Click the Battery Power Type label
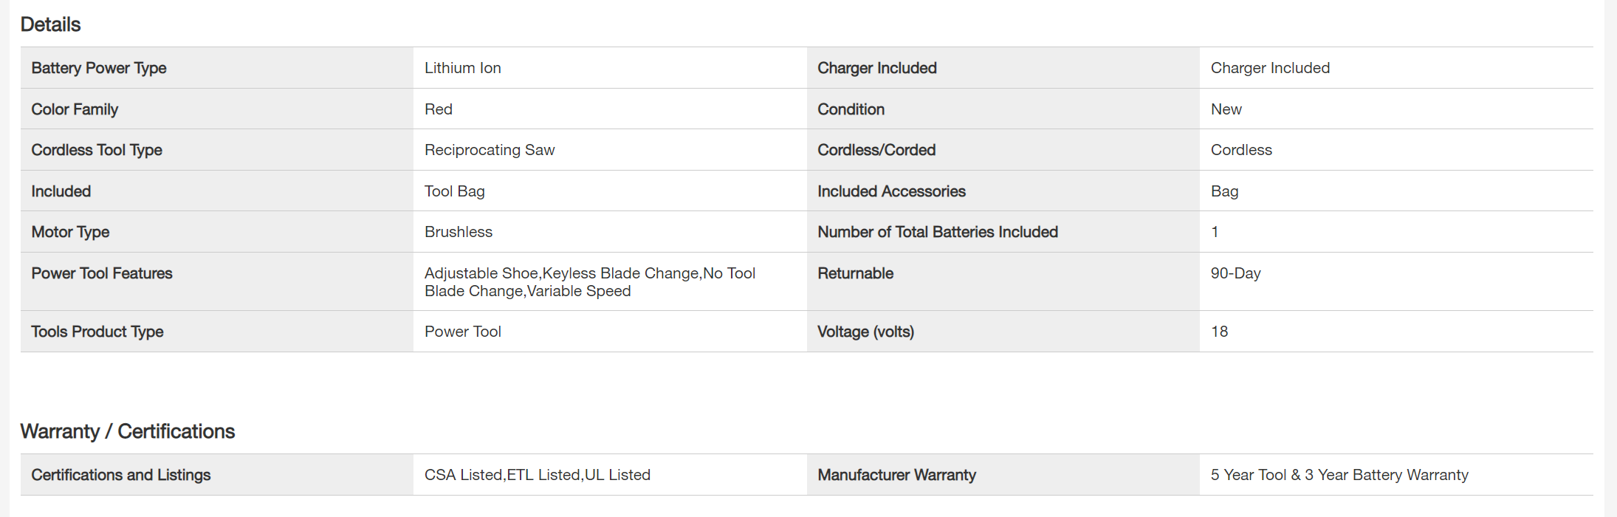Viewport: 1617px width, 517px height. tap(98, 68)
